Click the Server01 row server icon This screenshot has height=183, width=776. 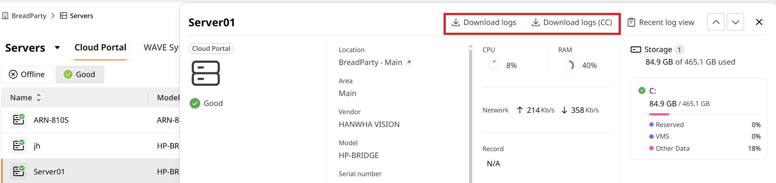click(19, 171)
